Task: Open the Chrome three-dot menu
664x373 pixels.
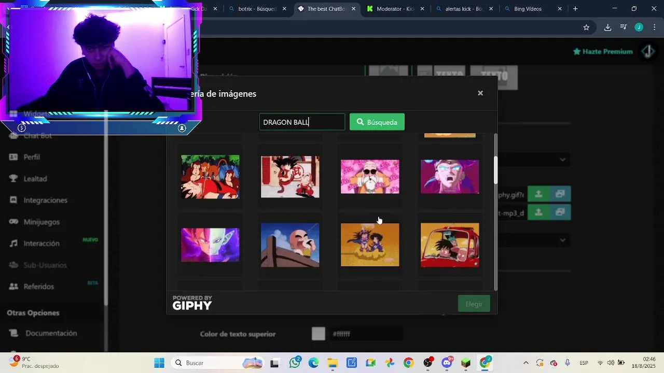Action: click(655, 27)
